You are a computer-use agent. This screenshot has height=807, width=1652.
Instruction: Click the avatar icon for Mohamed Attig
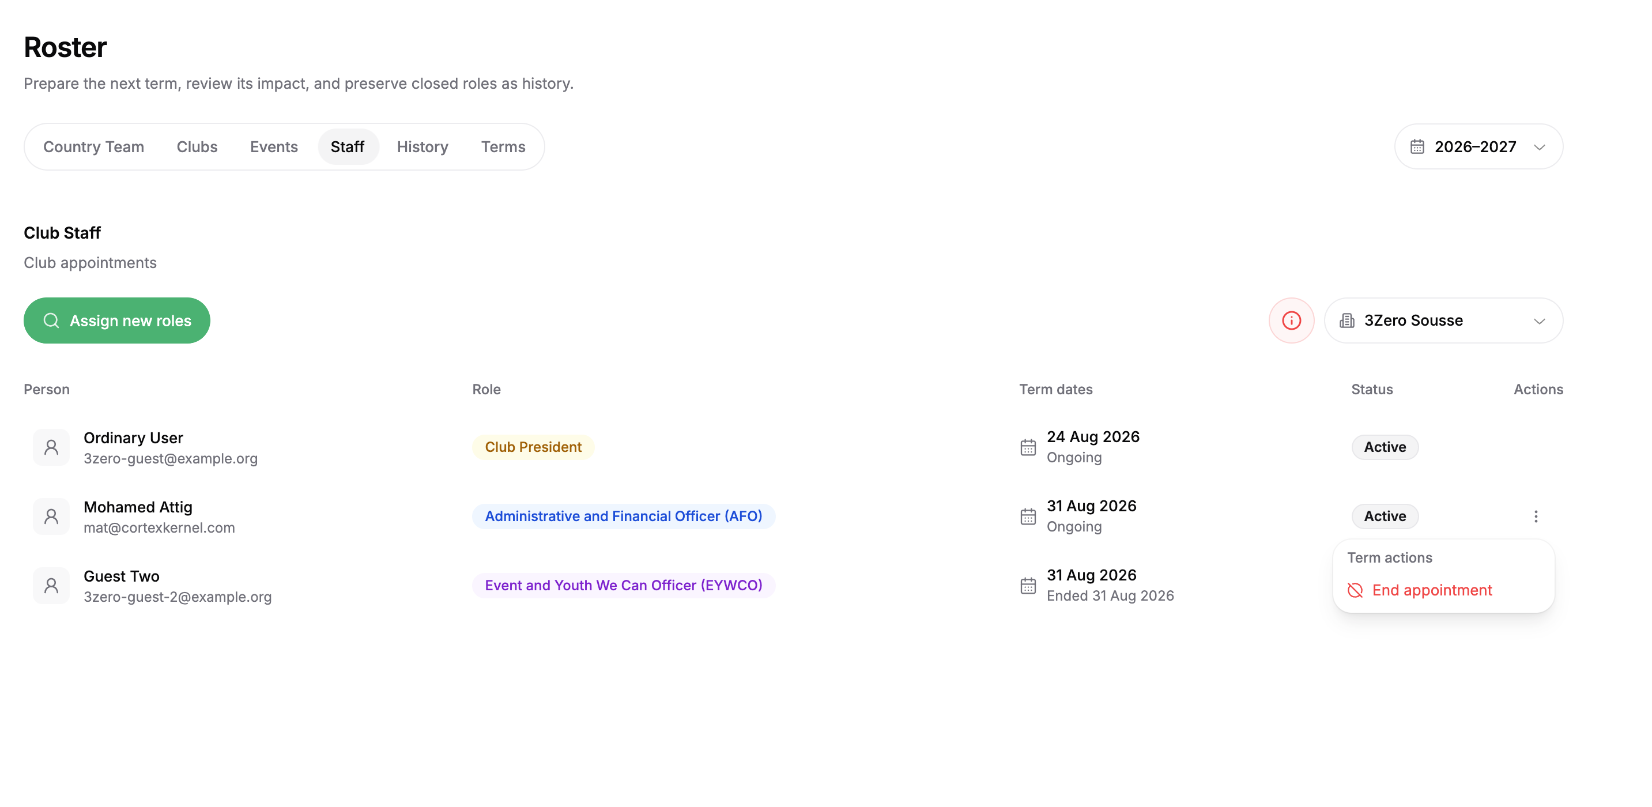tap(51, 516)
